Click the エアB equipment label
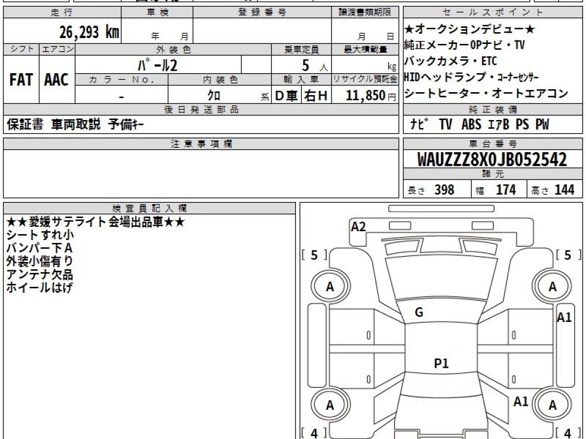 (499, 125)
